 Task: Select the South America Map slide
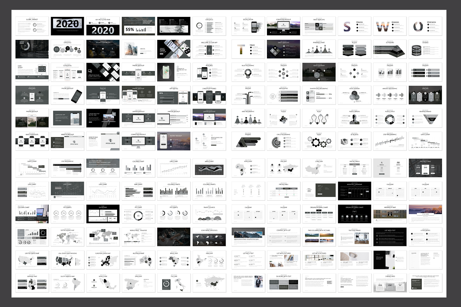(x=68, y=283)
